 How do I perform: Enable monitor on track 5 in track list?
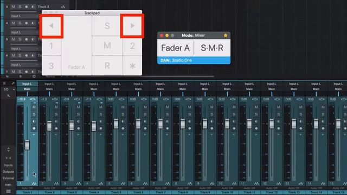(33, 39)
